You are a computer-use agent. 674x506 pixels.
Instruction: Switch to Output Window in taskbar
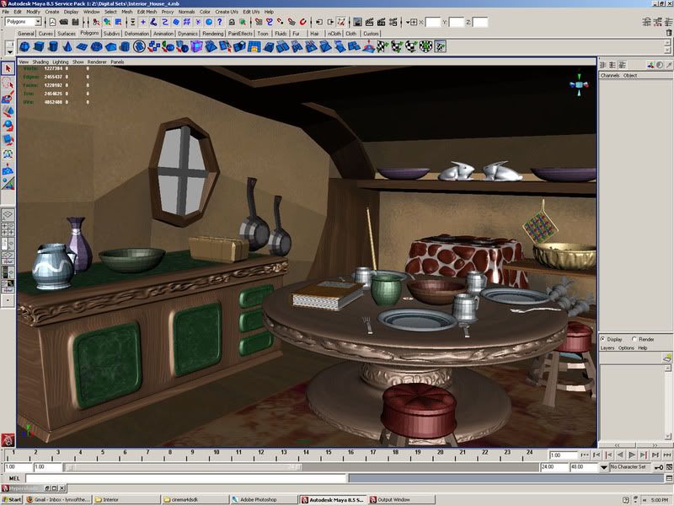pyautogui.click(x=401, y=499)
